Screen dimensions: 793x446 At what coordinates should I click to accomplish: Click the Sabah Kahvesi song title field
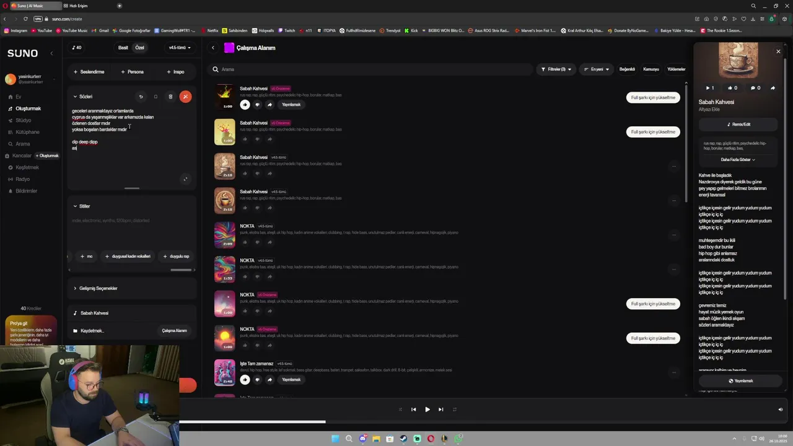point(131,313)
